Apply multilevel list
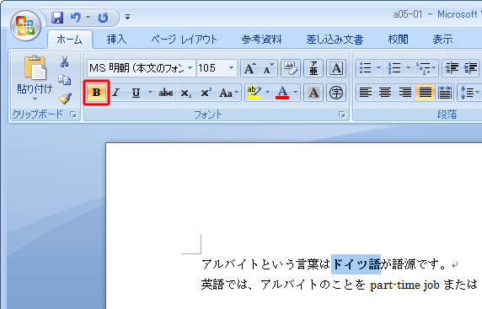The width and height of the screenshot is (482, 309). point(426,68)
